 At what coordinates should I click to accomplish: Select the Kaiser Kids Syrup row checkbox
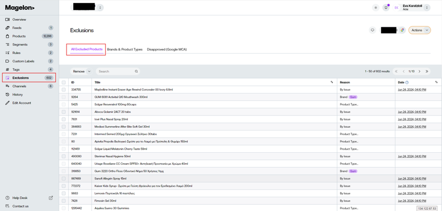click(64, 186)
